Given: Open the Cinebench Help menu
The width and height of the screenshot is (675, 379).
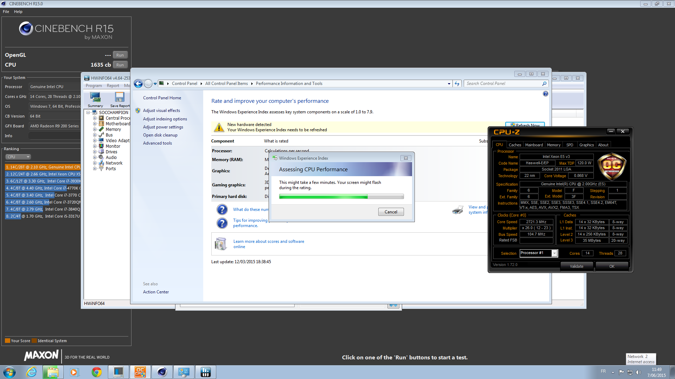Looking at the screenshot, I should 18,12.
